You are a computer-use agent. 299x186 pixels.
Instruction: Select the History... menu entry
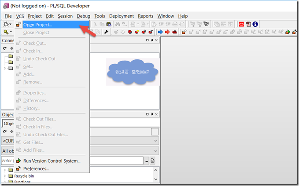tap(52, 108)
